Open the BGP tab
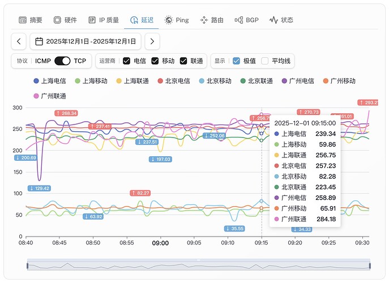The height and width of the screenshot is (283, 389). coord(247,20)
